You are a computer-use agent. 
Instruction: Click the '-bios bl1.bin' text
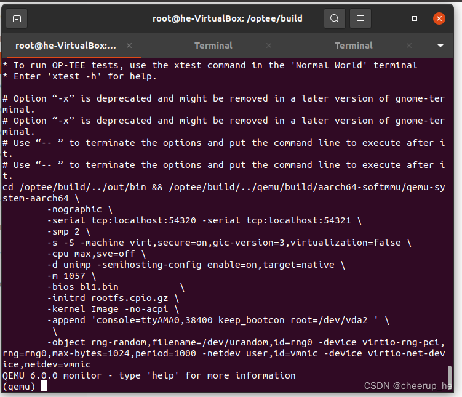(83, 287)
